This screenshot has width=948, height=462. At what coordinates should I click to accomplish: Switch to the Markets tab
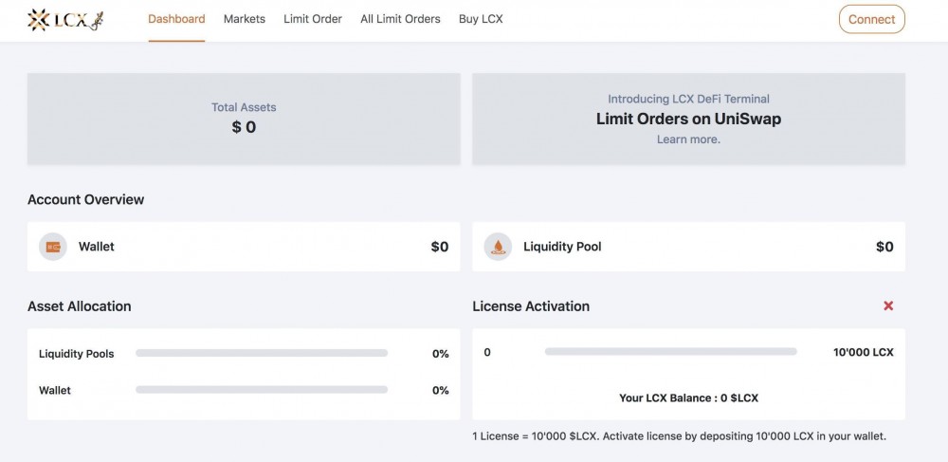pyautogui.click(x=245, y=19)
